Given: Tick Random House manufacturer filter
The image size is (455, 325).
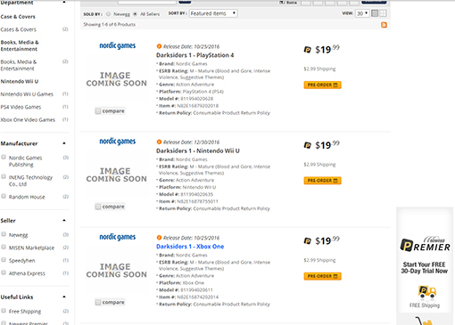Looking at the screenshot, I should pos(4,196).
